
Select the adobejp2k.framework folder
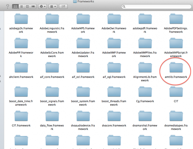(21, 19)
